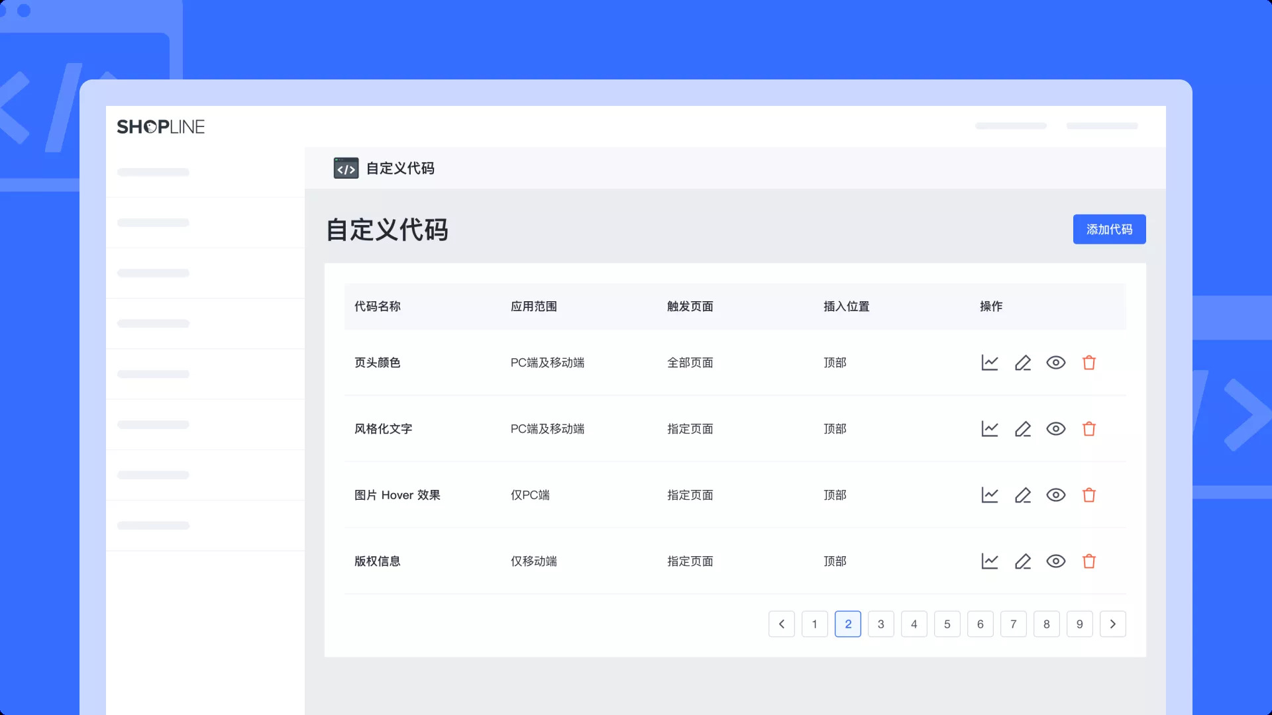The width and height of the screenshot is (1272, 715).
Task: Click the SHOPLINE logo
Action: (160, 126)
